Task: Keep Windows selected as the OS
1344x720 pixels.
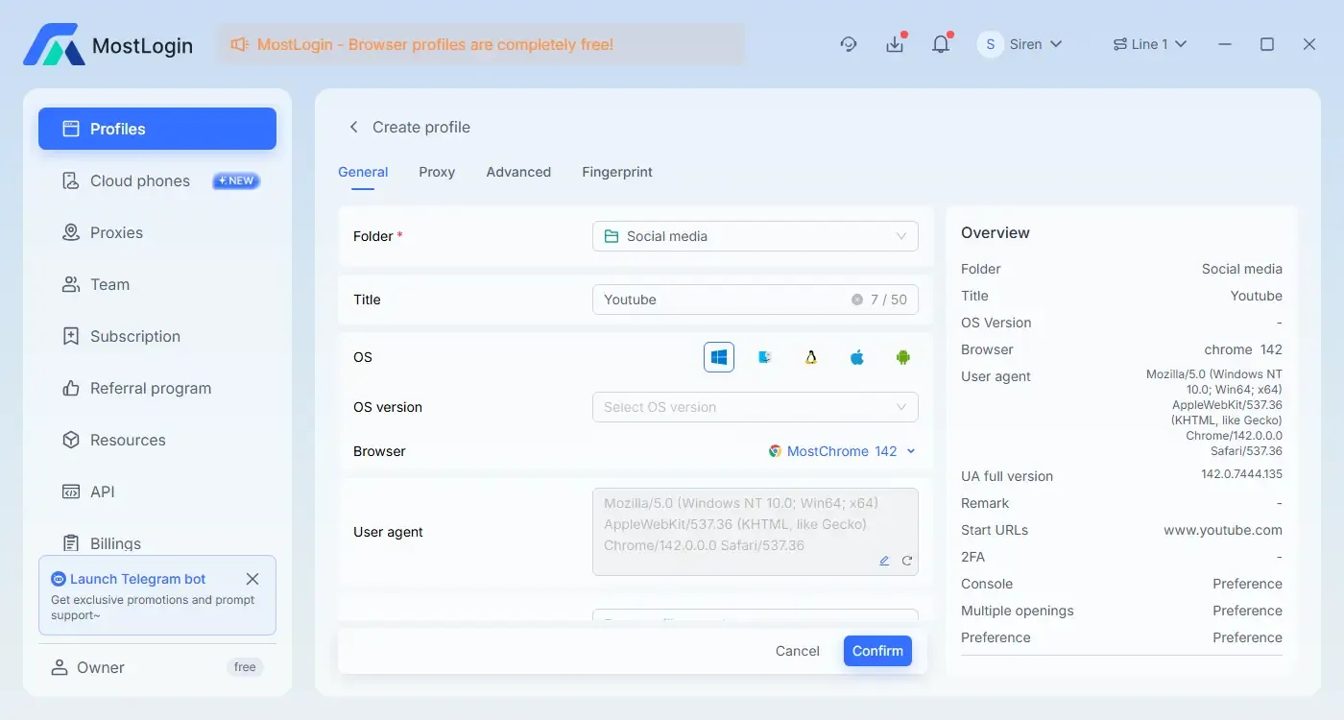Action: pyautogui.click(x=718, y=356)
